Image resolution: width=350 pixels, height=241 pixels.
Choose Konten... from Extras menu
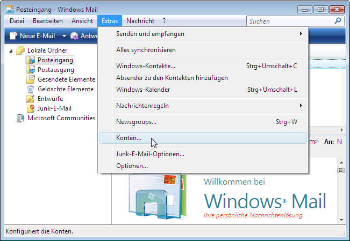tap(128, 138)
